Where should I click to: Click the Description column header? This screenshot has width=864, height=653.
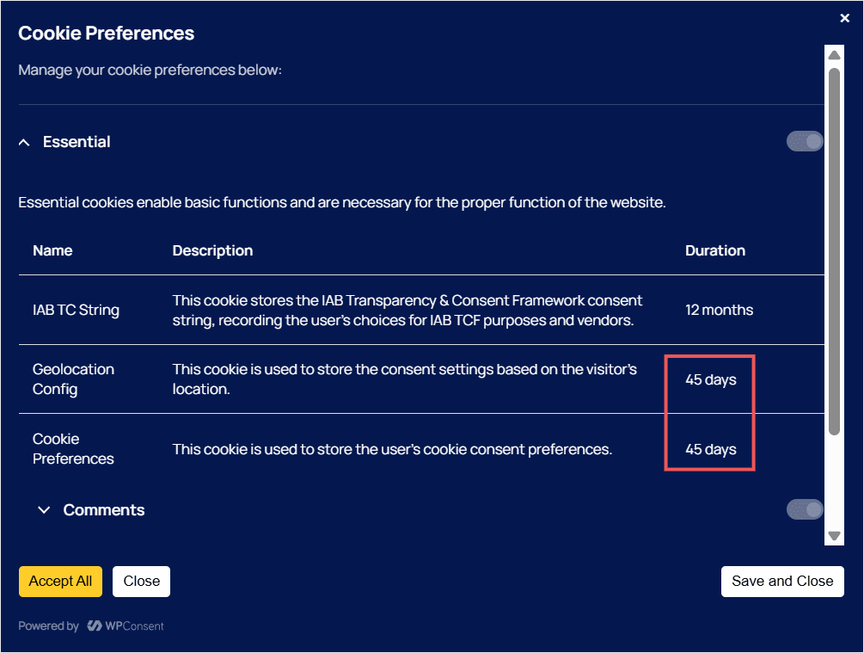212,250
